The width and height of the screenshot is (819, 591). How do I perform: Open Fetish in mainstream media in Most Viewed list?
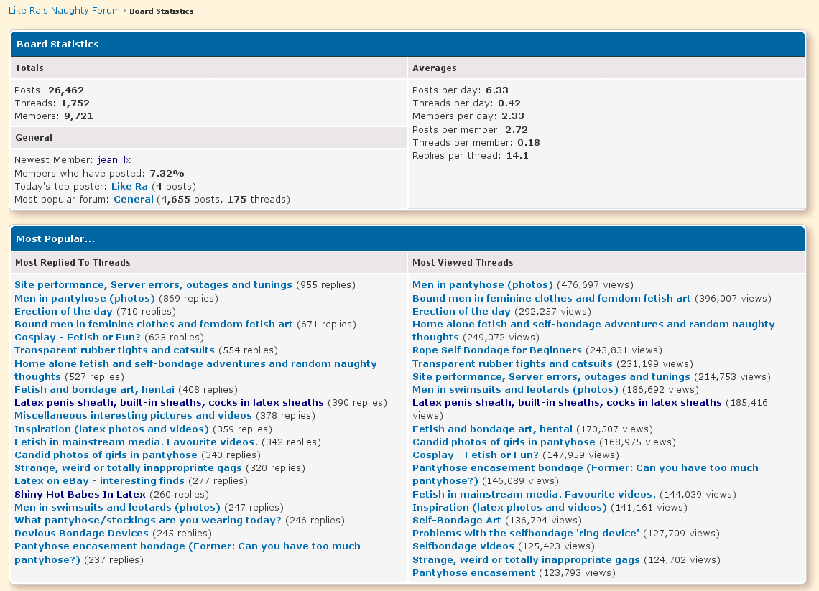tap(534, 494)
